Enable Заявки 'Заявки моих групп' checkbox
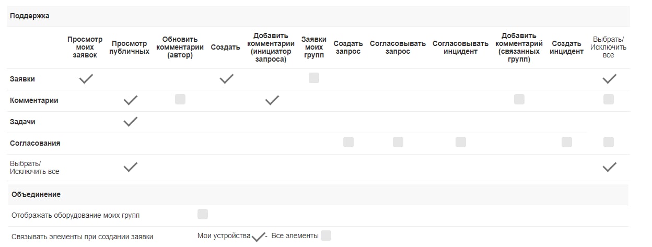The width and height of the screenshot is (652, 247). point(314,78)
